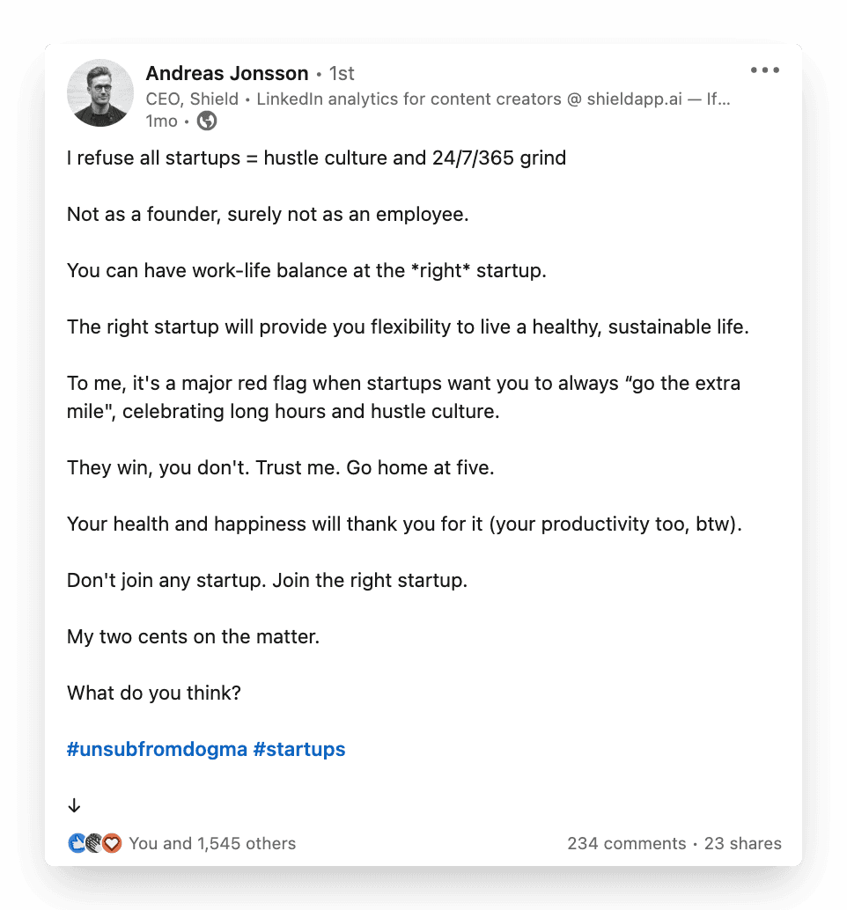Click the "My two cents on the matter." line
This screenshot has width=847, height=910.
click(x=193, y=637)
